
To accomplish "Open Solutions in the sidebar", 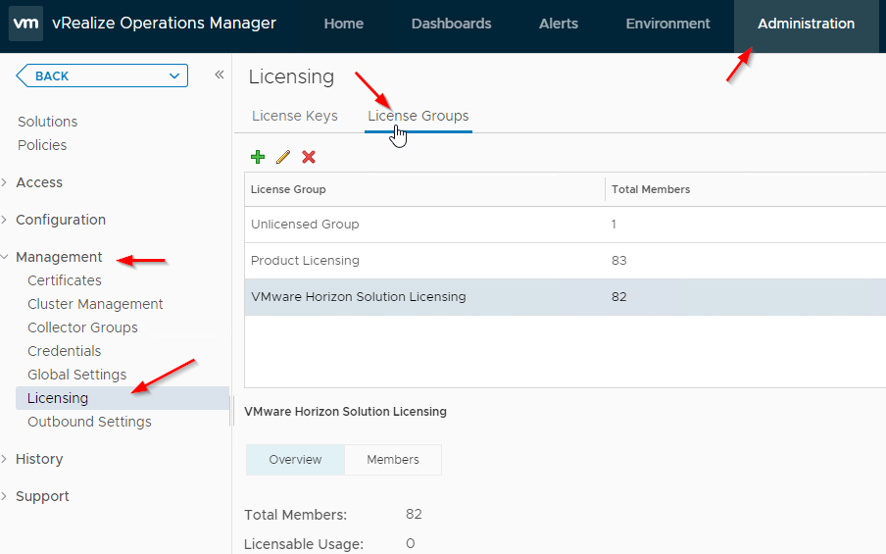I will point(47,122).
